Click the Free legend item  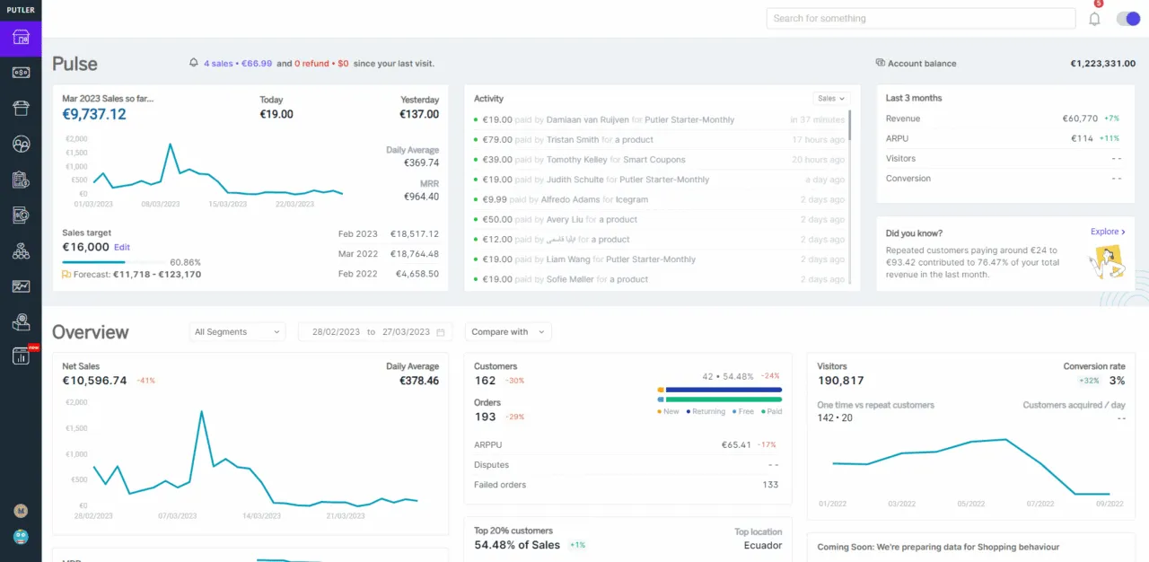click(743, 411)
